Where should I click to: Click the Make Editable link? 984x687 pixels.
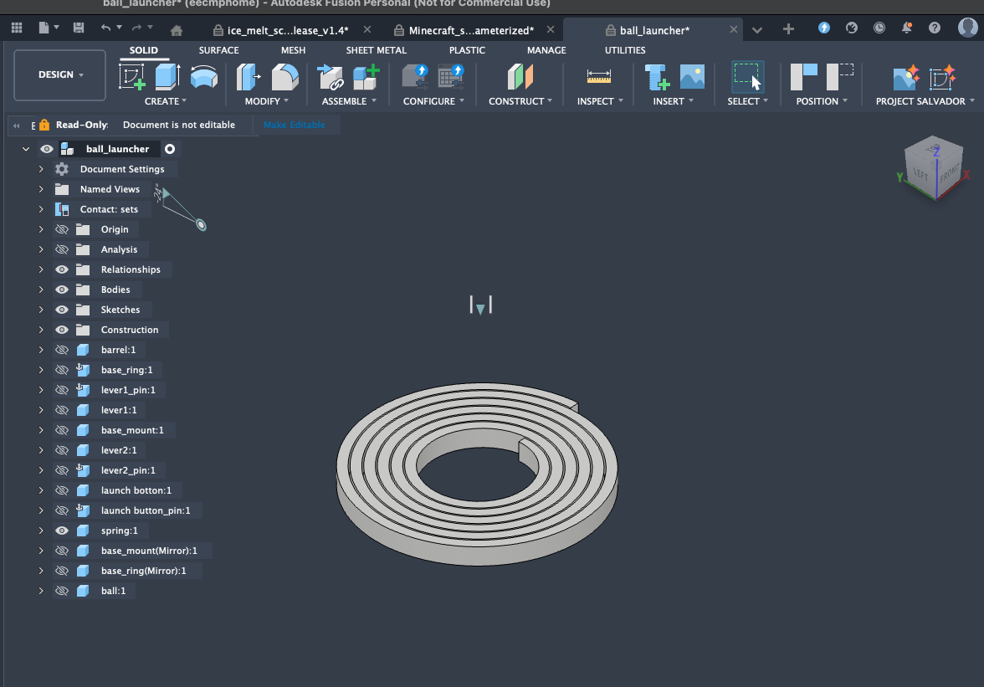coord(294,125)
